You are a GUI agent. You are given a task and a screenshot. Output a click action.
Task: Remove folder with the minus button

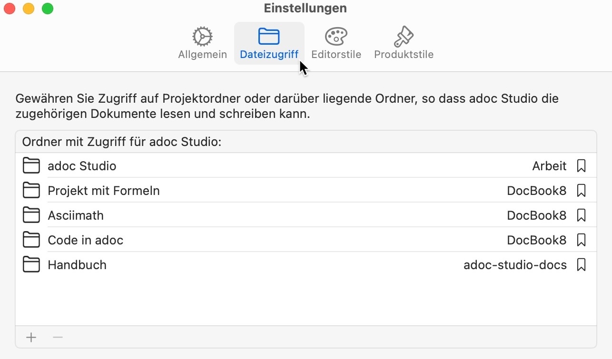coord(58,337)
